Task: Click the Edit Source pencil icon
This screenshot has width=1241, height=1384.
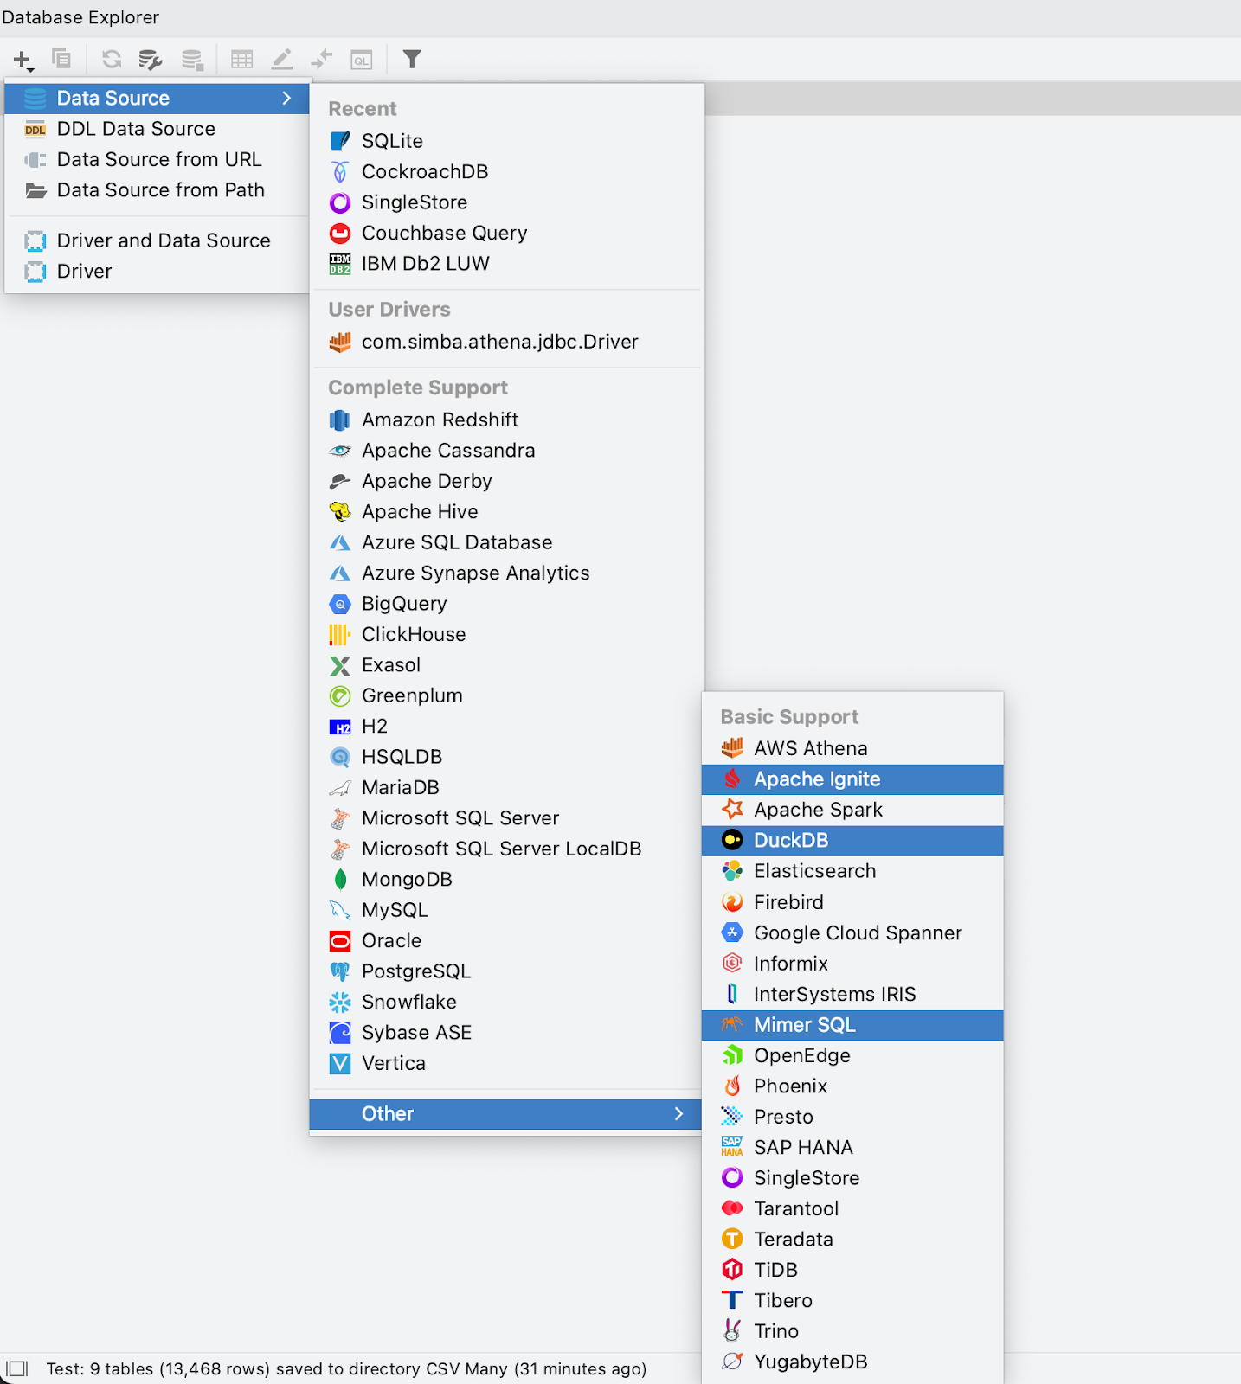Action: pos(282,60)
